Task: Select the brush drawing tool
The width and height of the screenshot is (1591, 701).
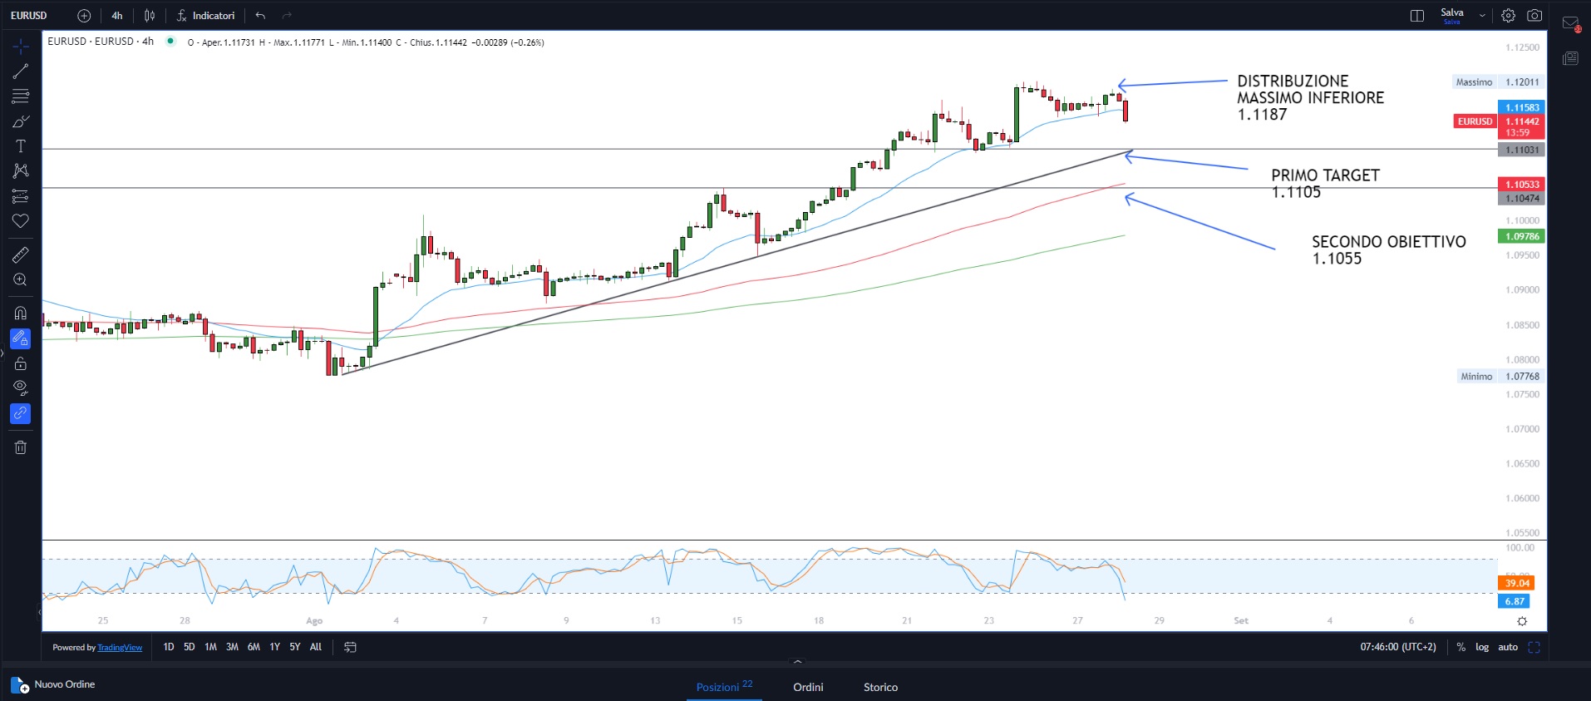Action: coord(21,122)
